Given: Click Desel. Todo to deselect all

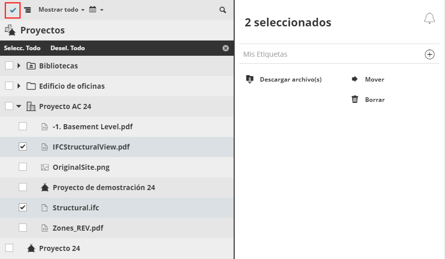Looking at the screenshot, I should pos(67,48).
